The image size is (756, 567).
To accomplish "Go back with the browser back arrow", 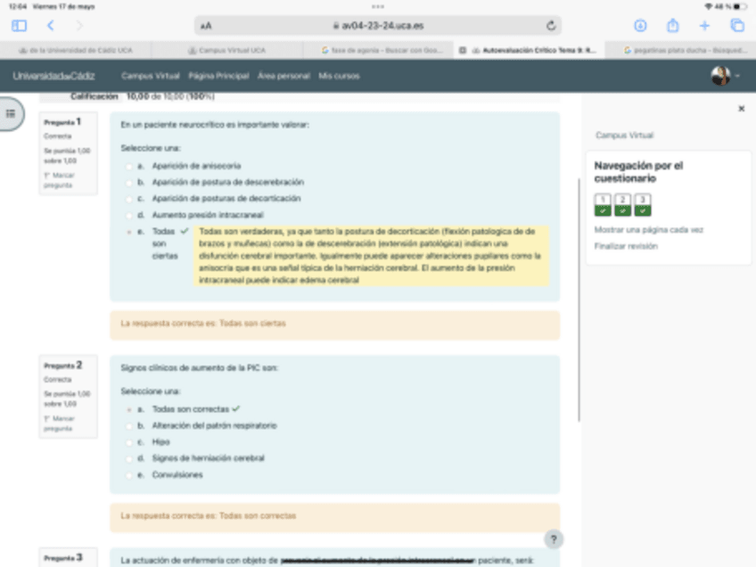I will tap(51, 26).
